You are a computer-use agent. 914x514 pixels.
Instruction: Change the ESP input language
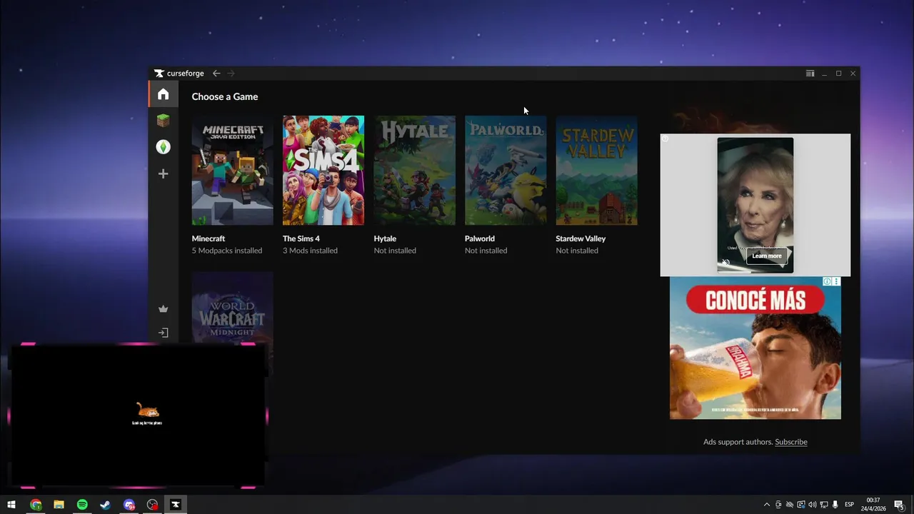coord(850,505)
